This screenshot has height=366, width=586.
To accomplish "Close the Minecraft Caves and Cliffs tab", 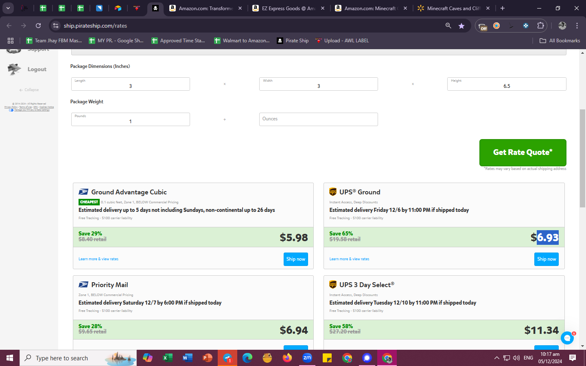I will click(488, 8).
